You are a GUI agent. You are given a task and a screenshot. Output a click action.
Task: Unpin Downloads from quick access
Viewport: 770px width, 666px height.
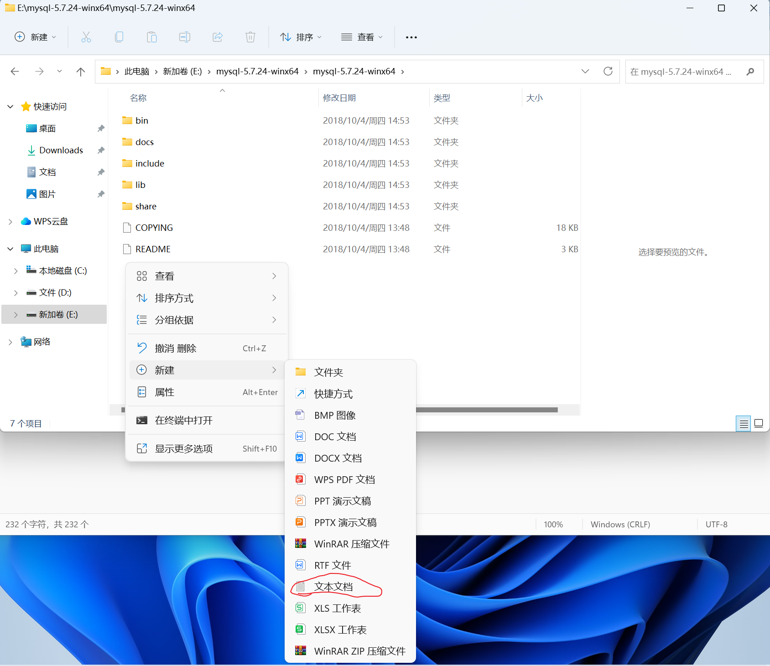tap(101, 151)
